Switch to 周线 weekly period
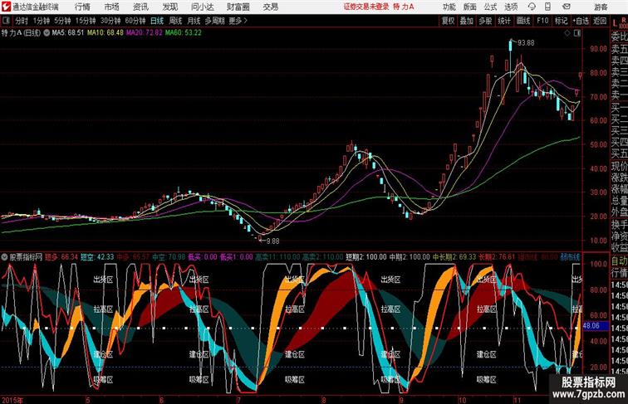628x404 pixels. pos(175,21)
